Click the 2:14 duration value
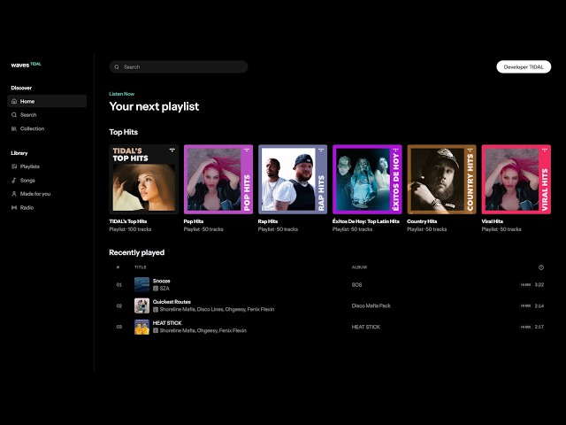Viewport: 566px width, 425px height. point(539,305)
